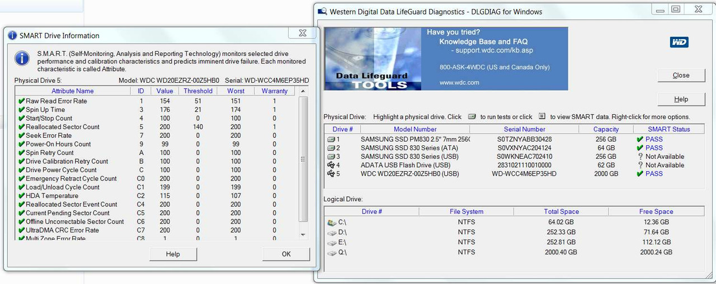Select WDC WD20EZRZ-00Z5HB0 (USB) drive row
716x284 pixels.
coord(514,174)
